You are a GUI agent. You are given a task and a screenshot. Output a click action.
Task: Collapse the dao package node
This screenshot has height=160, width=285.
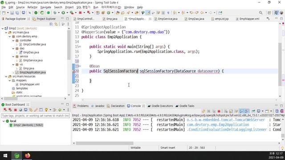pos(13,48)
